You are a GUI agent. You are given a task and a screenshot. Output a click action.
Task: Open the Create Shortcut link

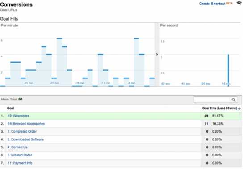tap(212, 4)
